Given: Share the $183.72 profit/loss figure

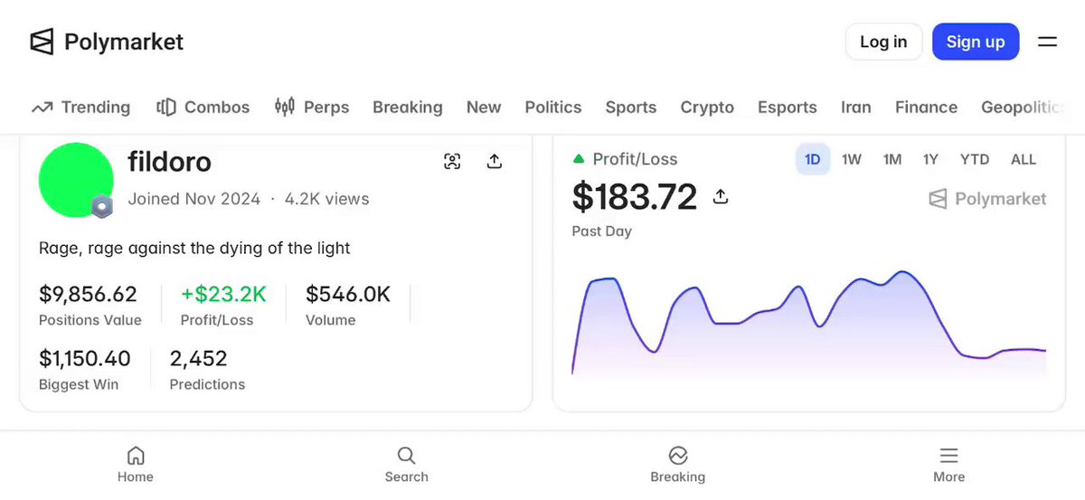Looking at the screenshot, I should 721,196.
